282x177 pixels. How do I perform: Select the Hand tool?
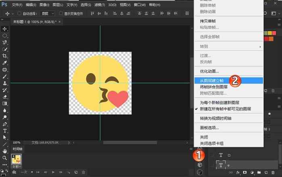(x=5, y=151)
